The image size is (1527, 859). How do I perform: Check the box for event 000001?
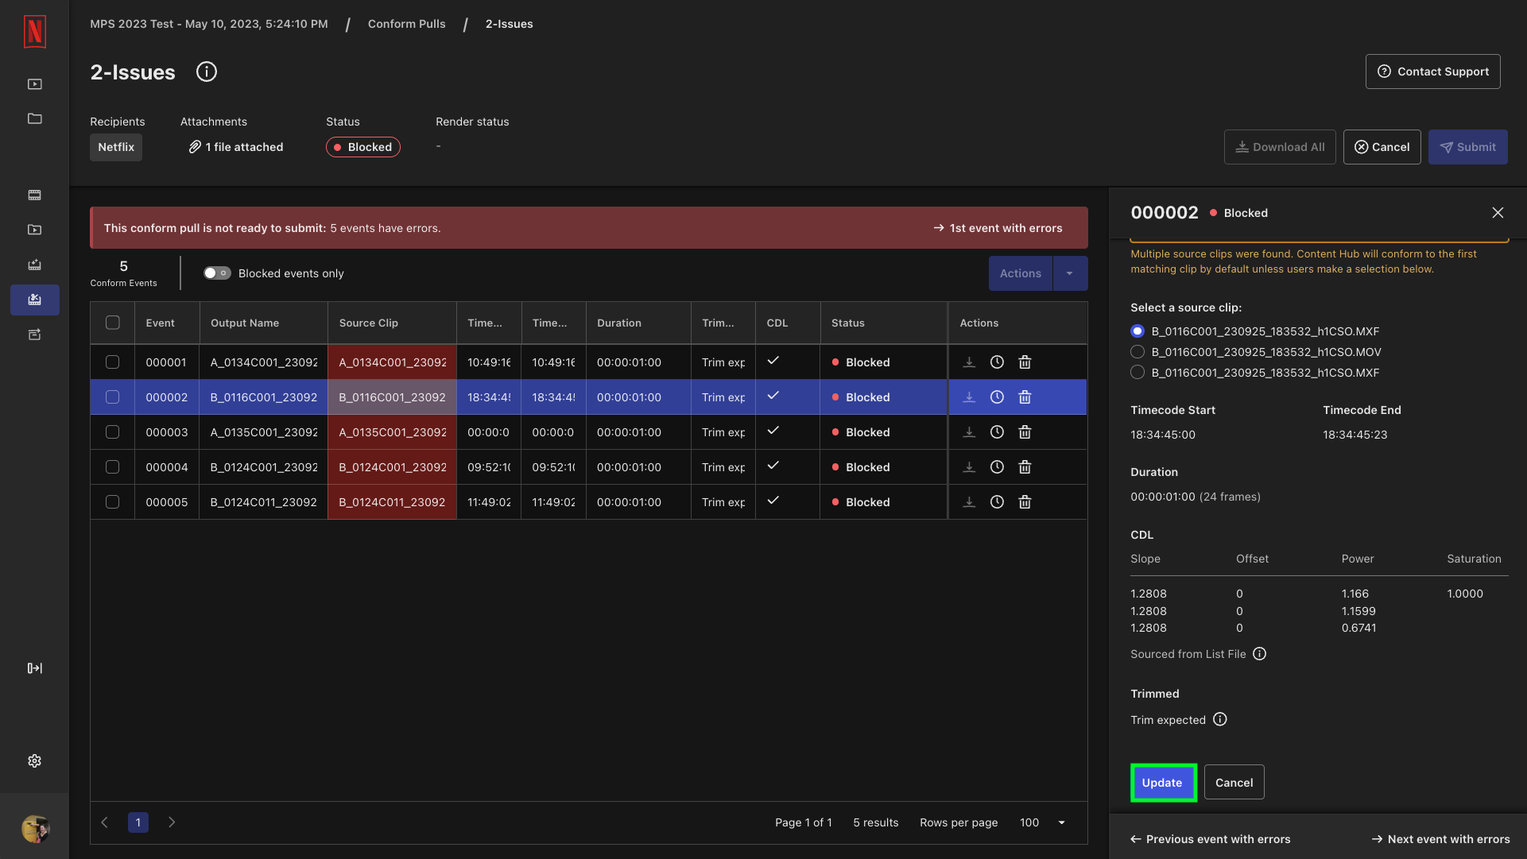click(x=113, y=362)
